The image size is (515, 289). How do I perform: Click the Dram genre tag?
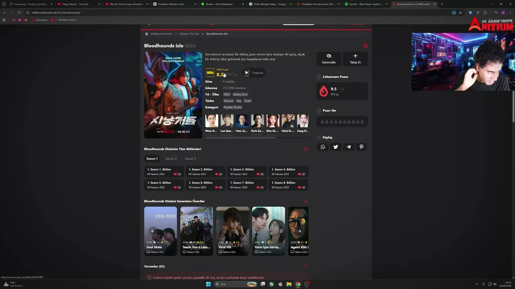[x=248, y=101]
